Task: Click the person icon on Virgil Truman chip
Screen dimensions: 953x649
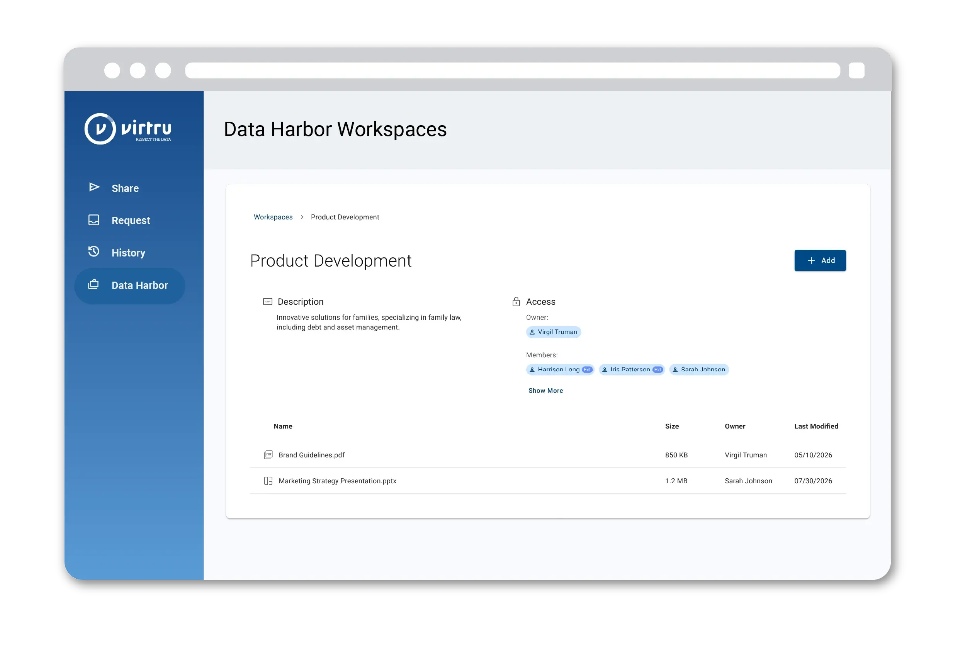Action: click(532, 332)
